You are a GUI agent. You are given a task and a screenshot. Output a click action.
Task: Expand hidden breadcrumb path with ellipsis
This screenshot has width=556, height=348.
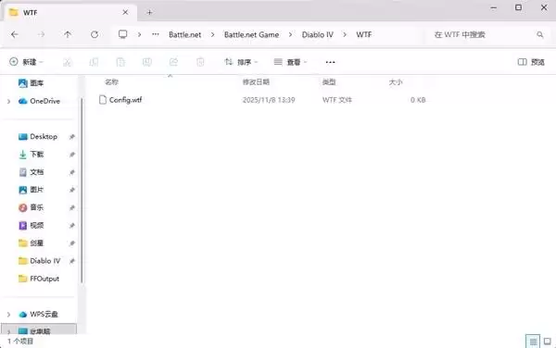point(156,34)
